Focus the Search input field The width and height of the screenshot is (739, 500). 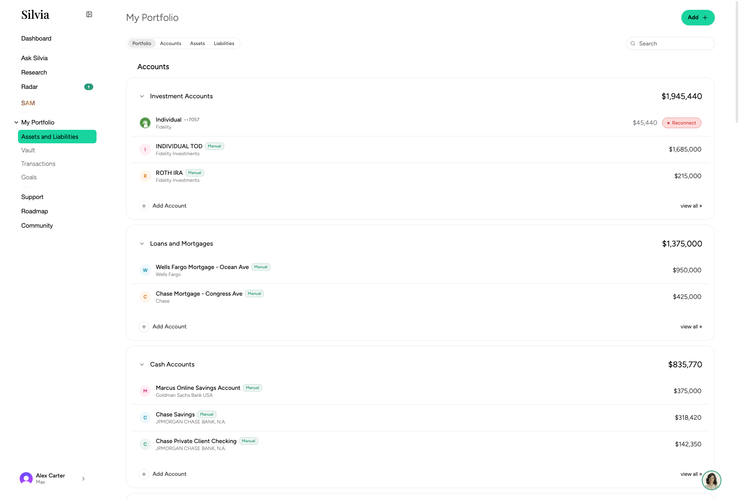[x=670, y=43]
